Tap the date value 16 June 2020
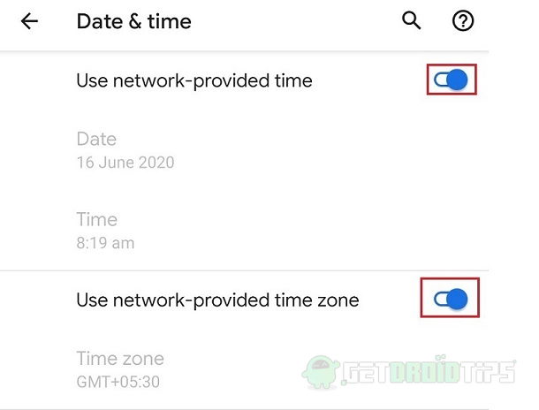The height and width of the screenshot is (410, 539). pyautogui.click(x=125, y=163)
